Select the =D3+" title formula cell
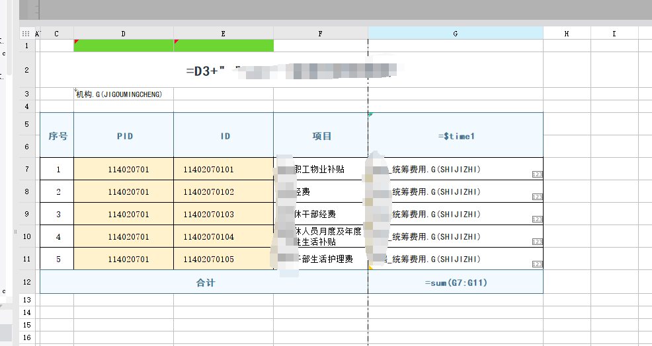Screen dimensions: 652x346 pyautogui.click(x=292, y=70)
